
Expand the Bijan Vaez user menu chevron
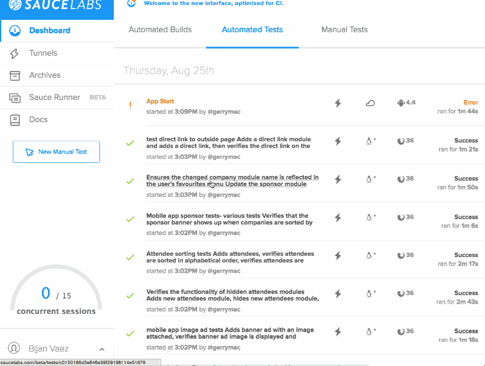(102, 350)
